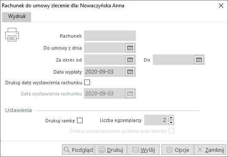
Task: Open calendar for the Do period end date
Action: [x=199, y=60]
